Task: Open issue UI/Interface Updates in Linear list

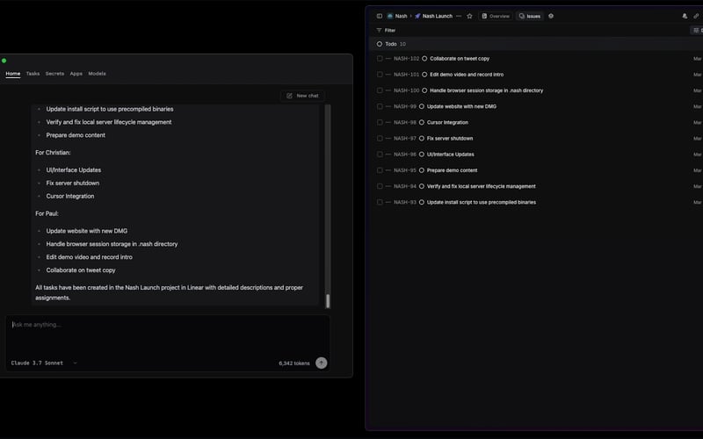Action: (x=450, y=155)
